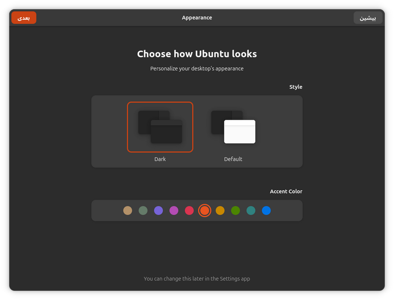Viewport: 394px width, 300px height.
Task: Select the Default light style thumbnail
Action: point(233,127)
